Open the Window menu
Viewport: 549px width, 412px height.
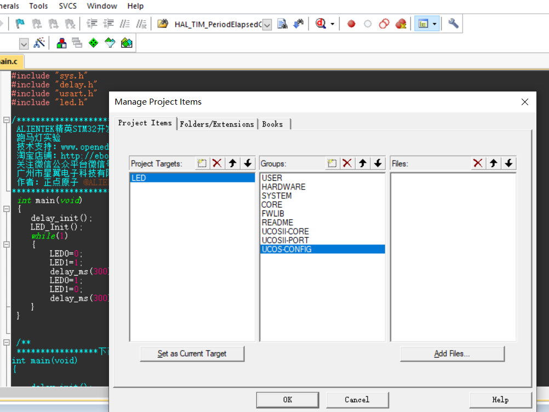pos(102,6)
